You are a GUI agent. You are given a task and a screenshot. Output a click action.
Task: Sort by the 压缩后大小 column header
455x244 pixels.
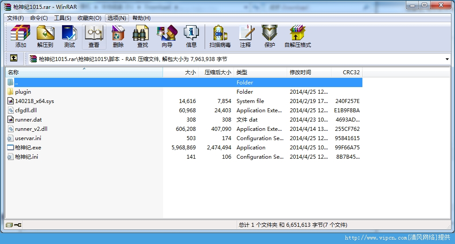coord(216,72)
